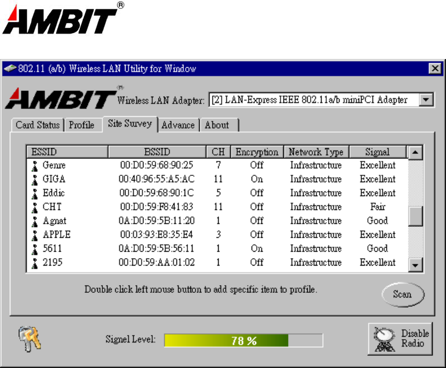Sort by the ESSID column header
Image resolution: width=446 pixels, height=368 pixels.
coord(67,152)
